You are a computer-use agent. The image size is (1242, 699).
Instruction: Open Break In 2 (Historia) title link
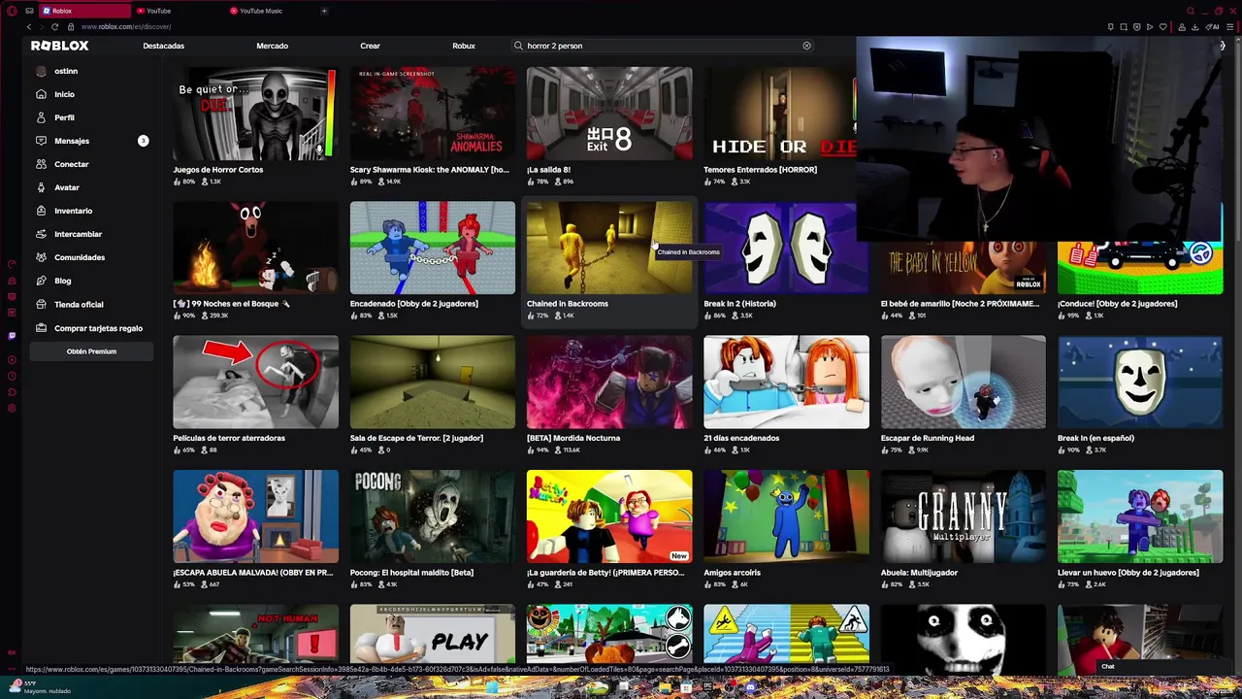click(x=739, y=304)
